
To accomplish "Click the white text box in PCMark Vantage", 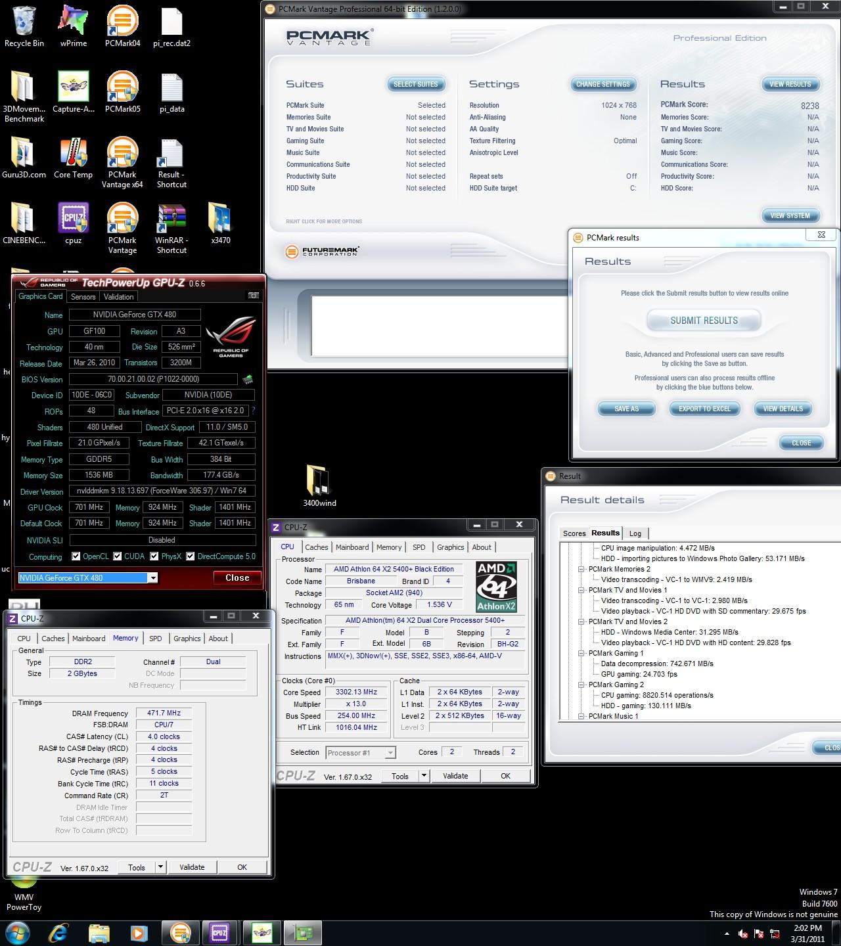I will (x=440, y=326).
